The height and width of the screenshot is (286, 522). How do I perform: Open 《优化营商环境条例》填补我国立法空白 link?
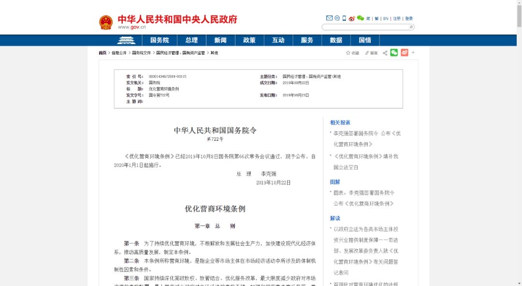coord(366,162)
